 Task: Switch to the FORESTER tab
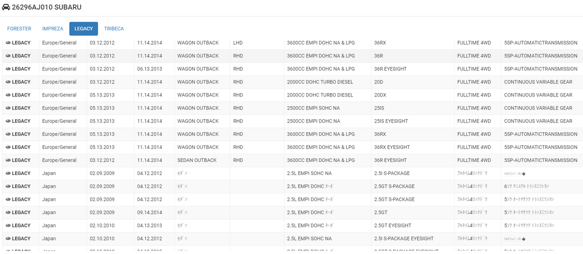click(x=19, y=29)
